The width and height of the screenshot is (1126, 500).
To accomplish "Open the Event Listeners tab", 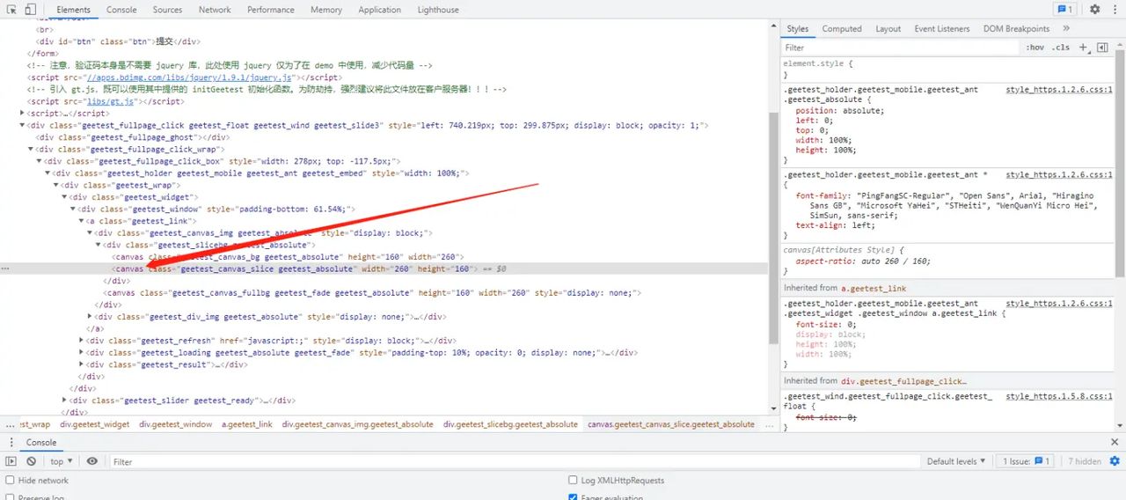I will coord(942,28).
